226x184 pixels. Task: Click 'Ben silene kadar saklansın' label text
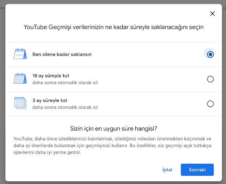coord(62,55)
